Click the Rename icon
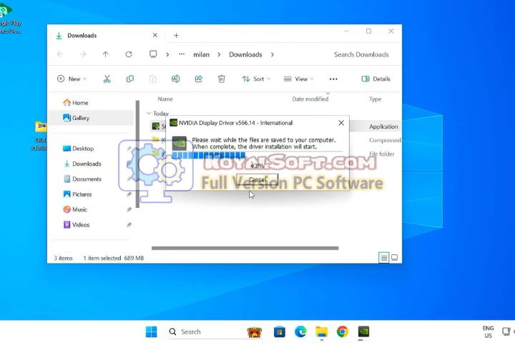The image size is (515, 343). pos(175,79)
